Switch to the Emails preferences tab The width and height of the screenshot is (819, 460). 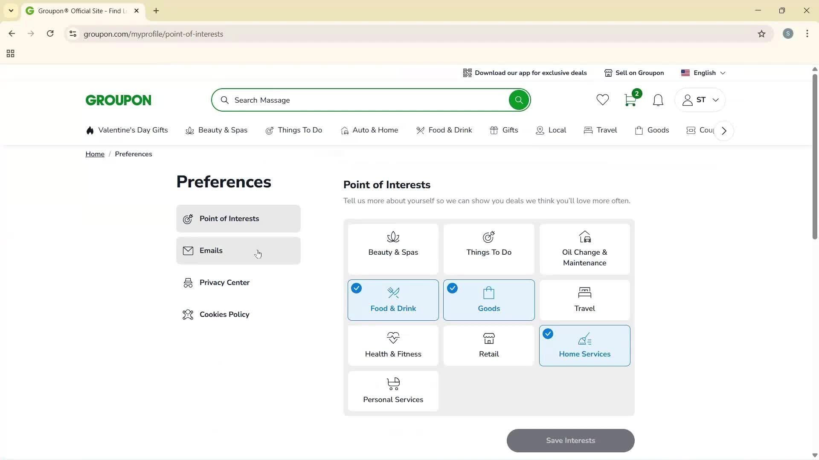coord(238,250)
